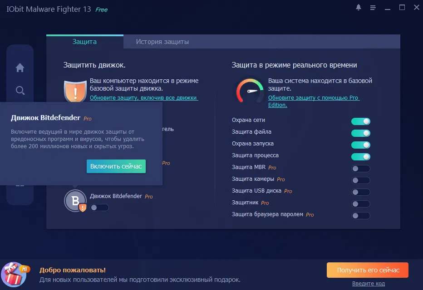423x290 pixels.
Task: Click Pro label next to Защита браузера паролем
Action: click(x=310, y=215)
